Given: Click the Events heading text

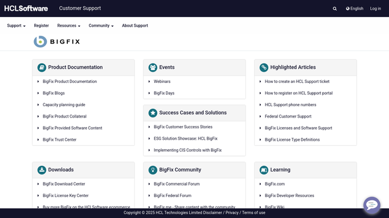Looking at the screenshot, I should click(x=167, y=67).
